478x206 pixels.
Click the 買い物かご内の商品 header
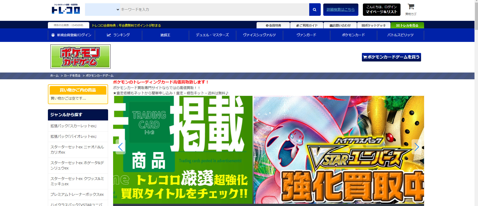pos(78,90)
